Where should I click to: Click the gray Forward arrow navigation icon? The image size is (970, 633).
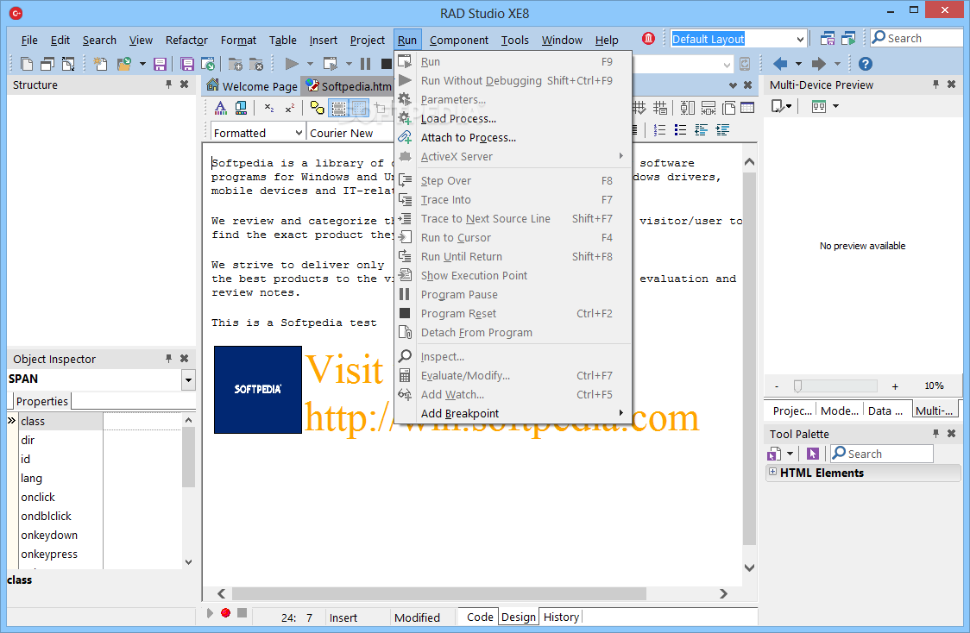click(x=818, y=64)
